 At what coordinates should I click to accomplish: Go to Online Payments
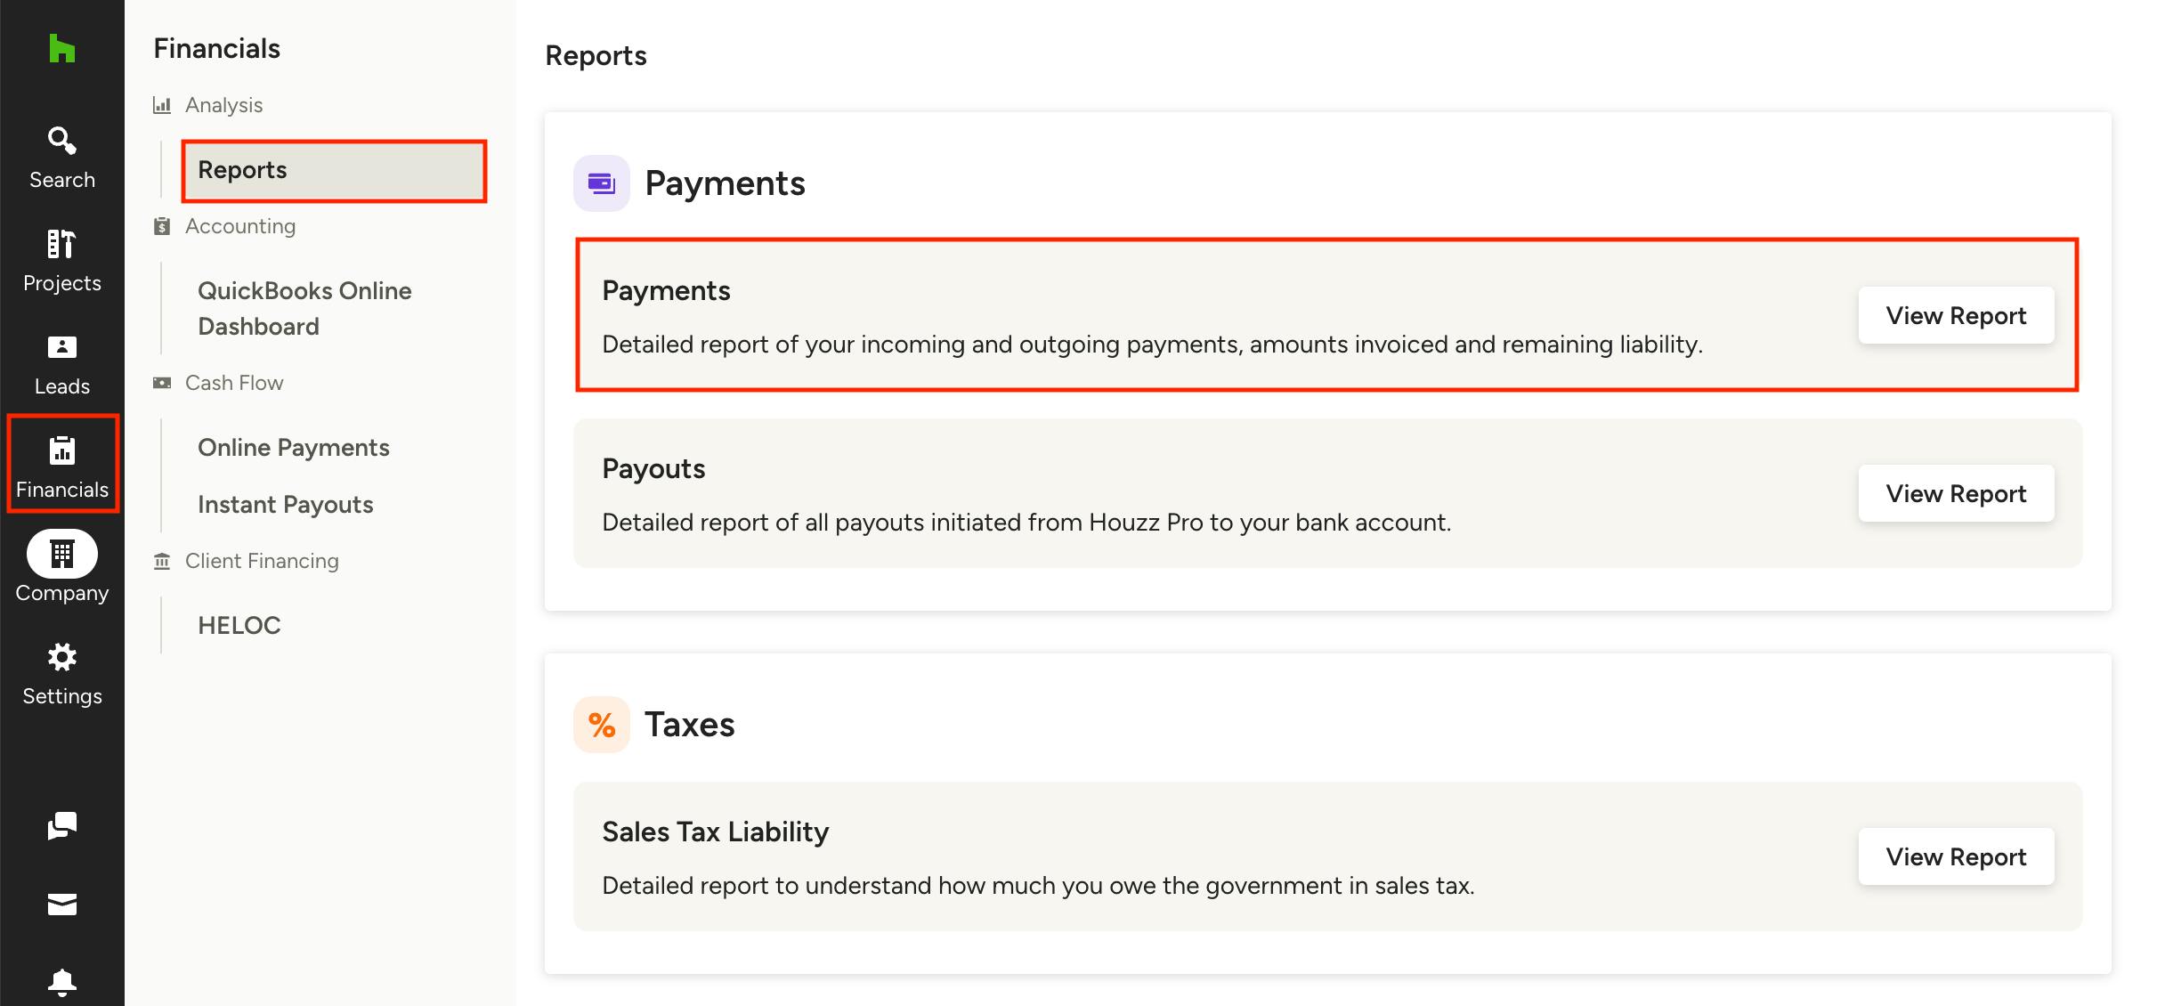[294, 447]
